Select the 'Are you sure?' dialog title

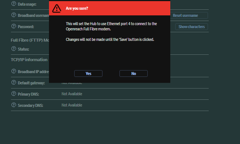click(77, 8)
